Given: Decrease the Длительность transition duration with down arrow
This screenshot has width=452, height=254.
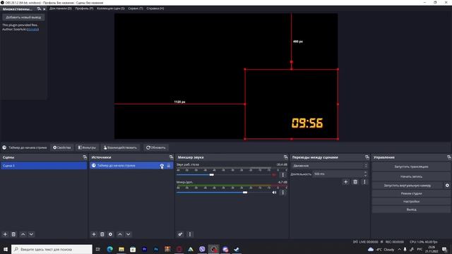Looking at the screenshot, I should click(365, 176).
